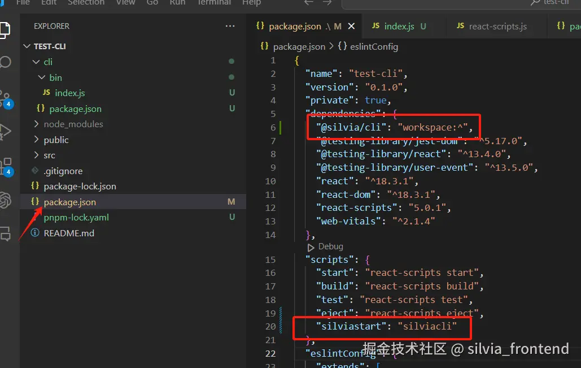Open the View menu
This screenshot has height=368, width=581.
tap(125, 3)
